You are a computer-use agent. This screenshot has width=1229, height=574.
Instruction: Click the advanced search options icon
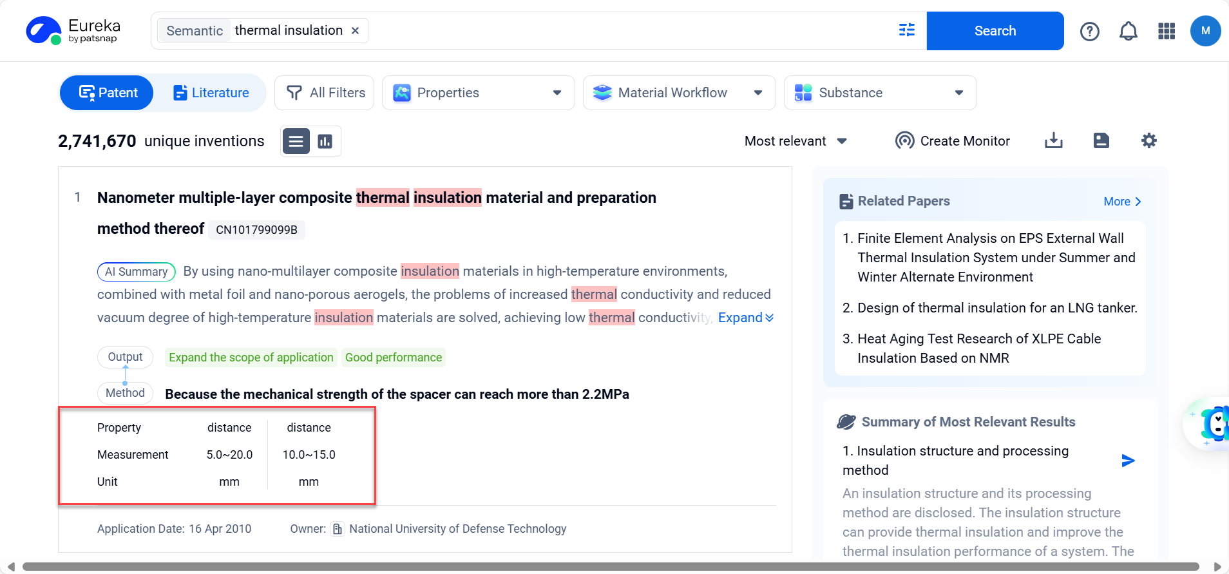[x=906, y=30]
